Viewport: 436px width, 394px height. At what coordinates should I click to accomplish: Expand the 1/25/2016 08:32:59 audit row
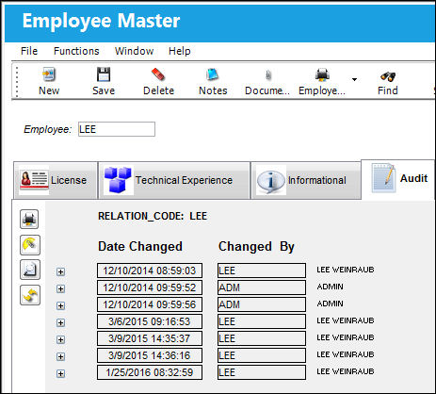pyautogui.click(x=60, y=373)
